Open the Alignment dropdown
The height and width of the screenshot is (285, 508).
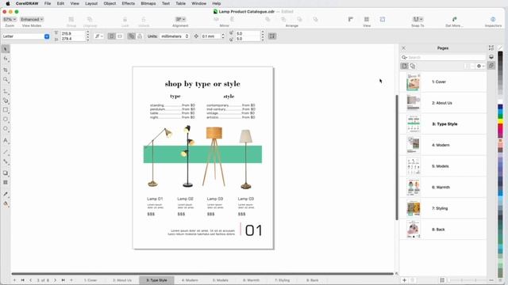(x=180, y=19)
